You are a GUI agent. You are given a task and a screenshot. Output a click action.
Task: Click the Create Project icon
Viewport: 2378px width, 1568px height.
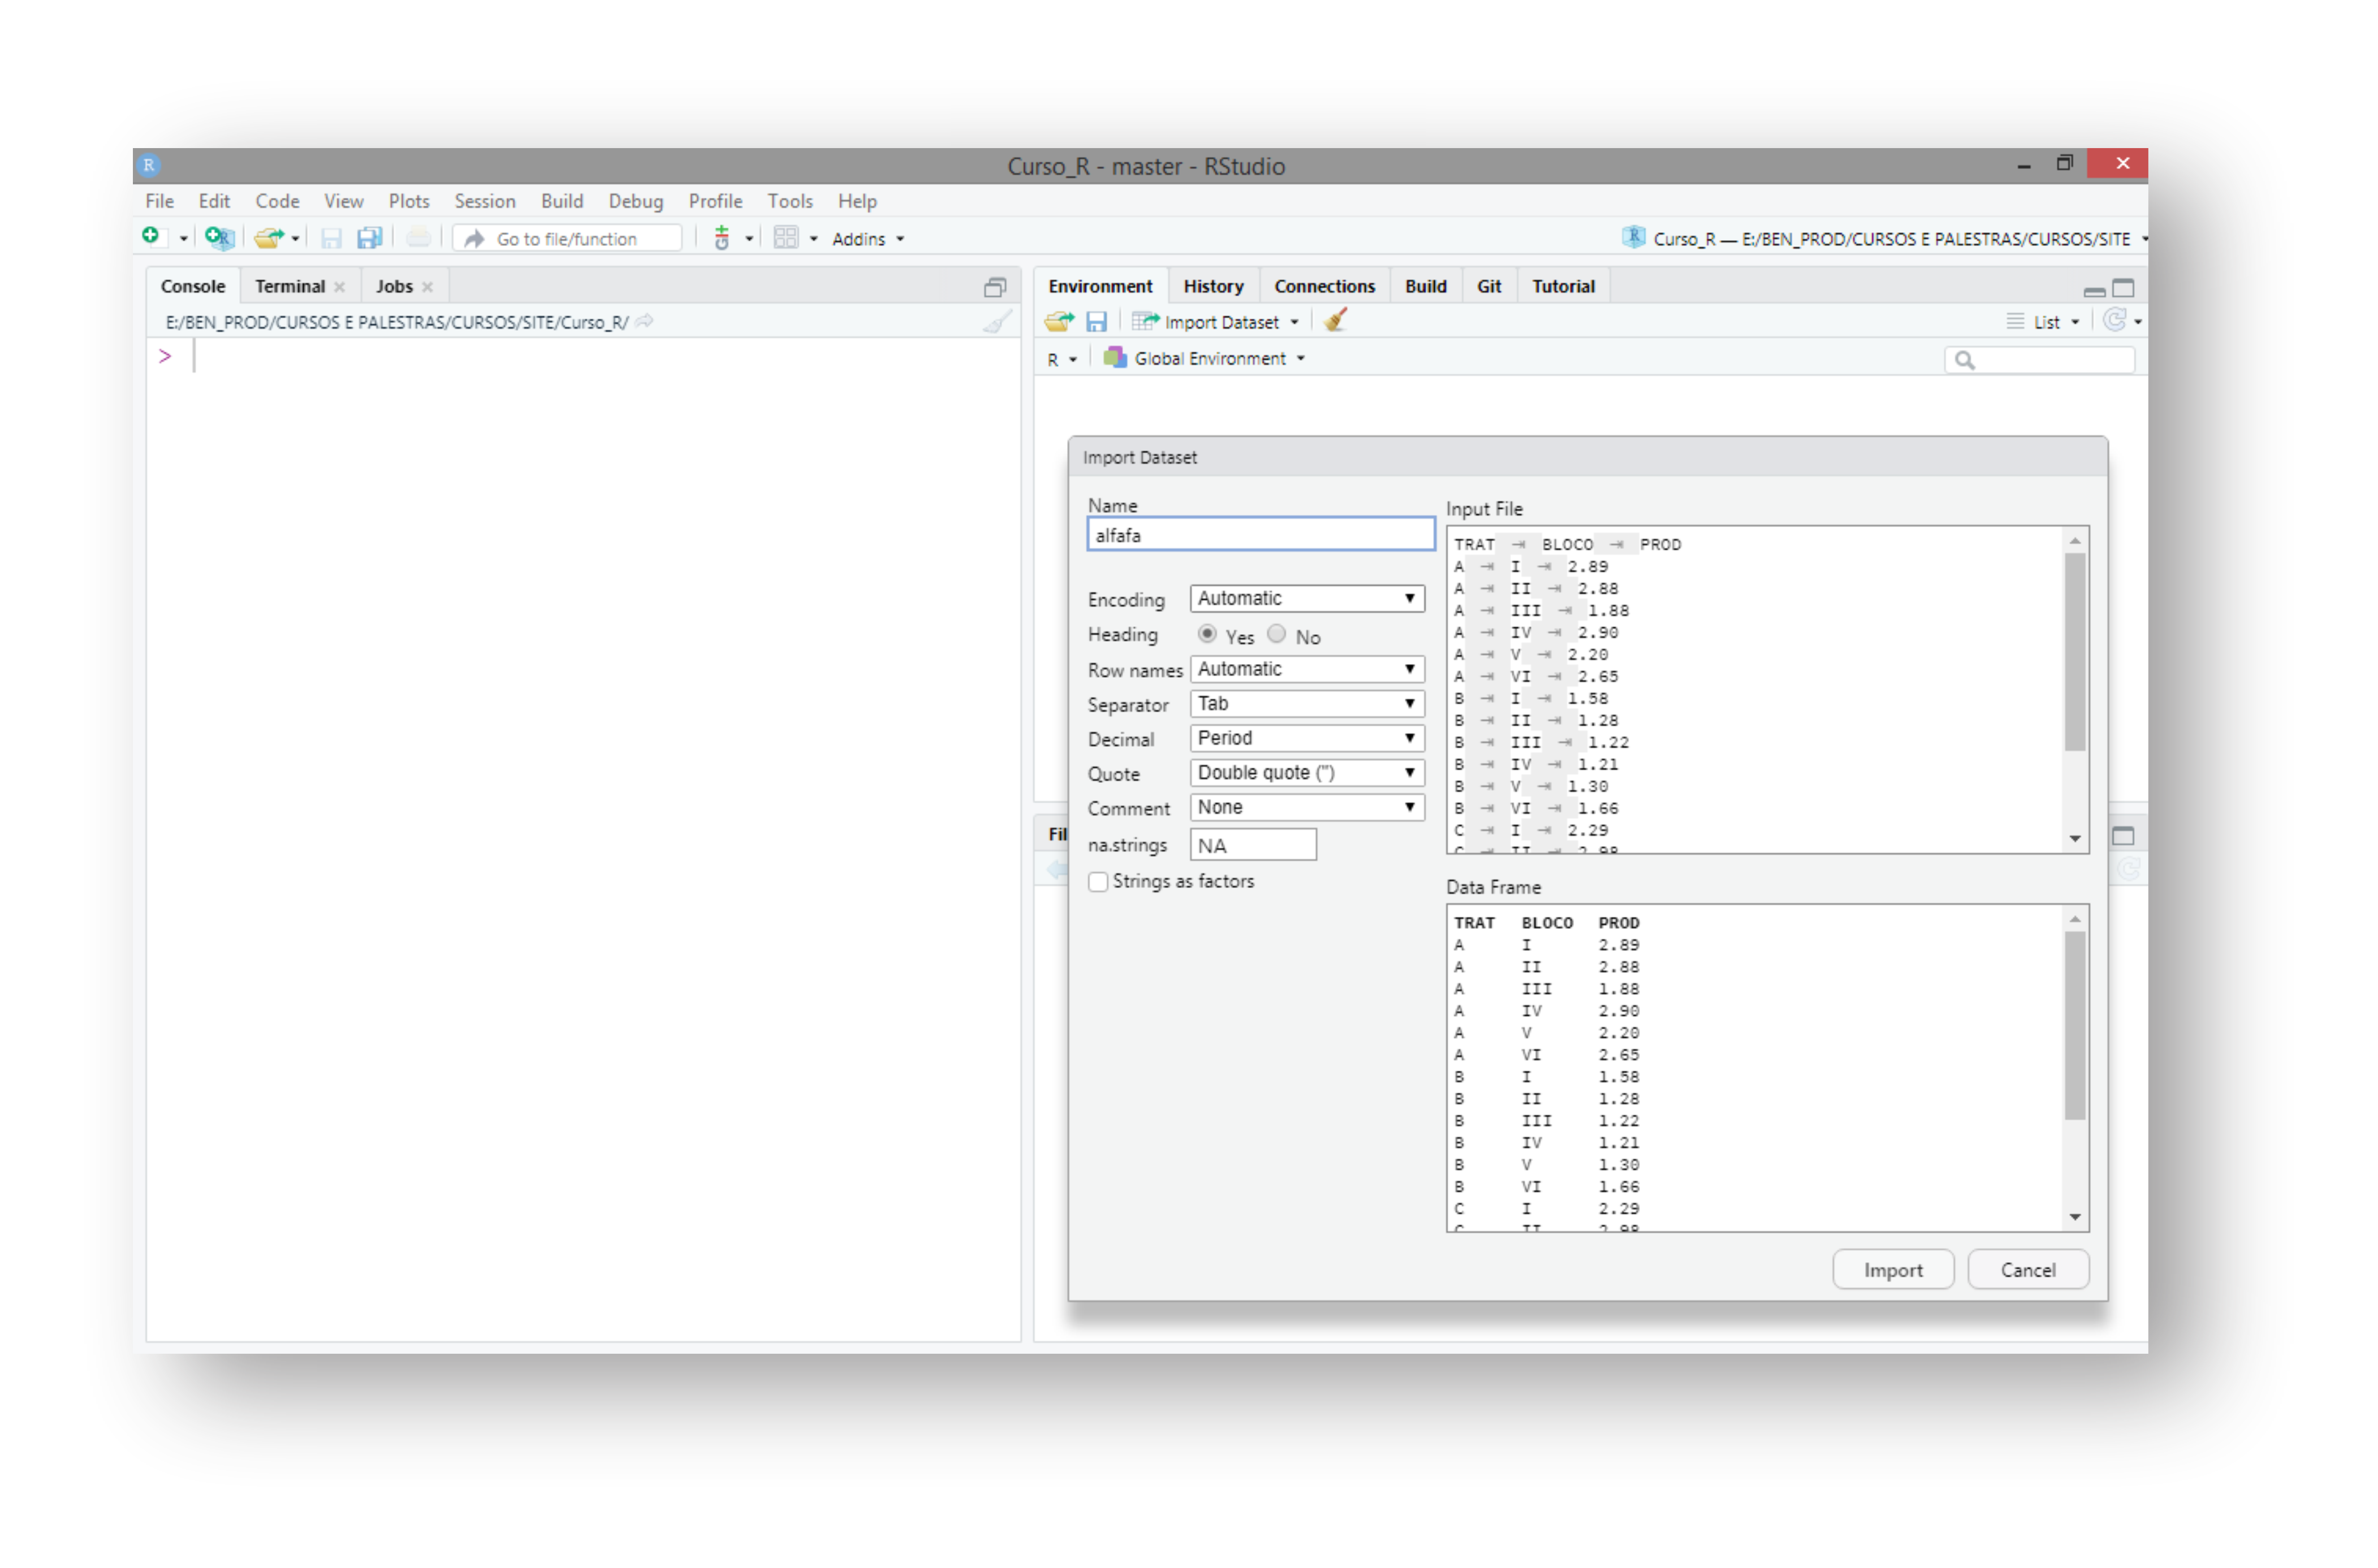(x=218, y=238)
